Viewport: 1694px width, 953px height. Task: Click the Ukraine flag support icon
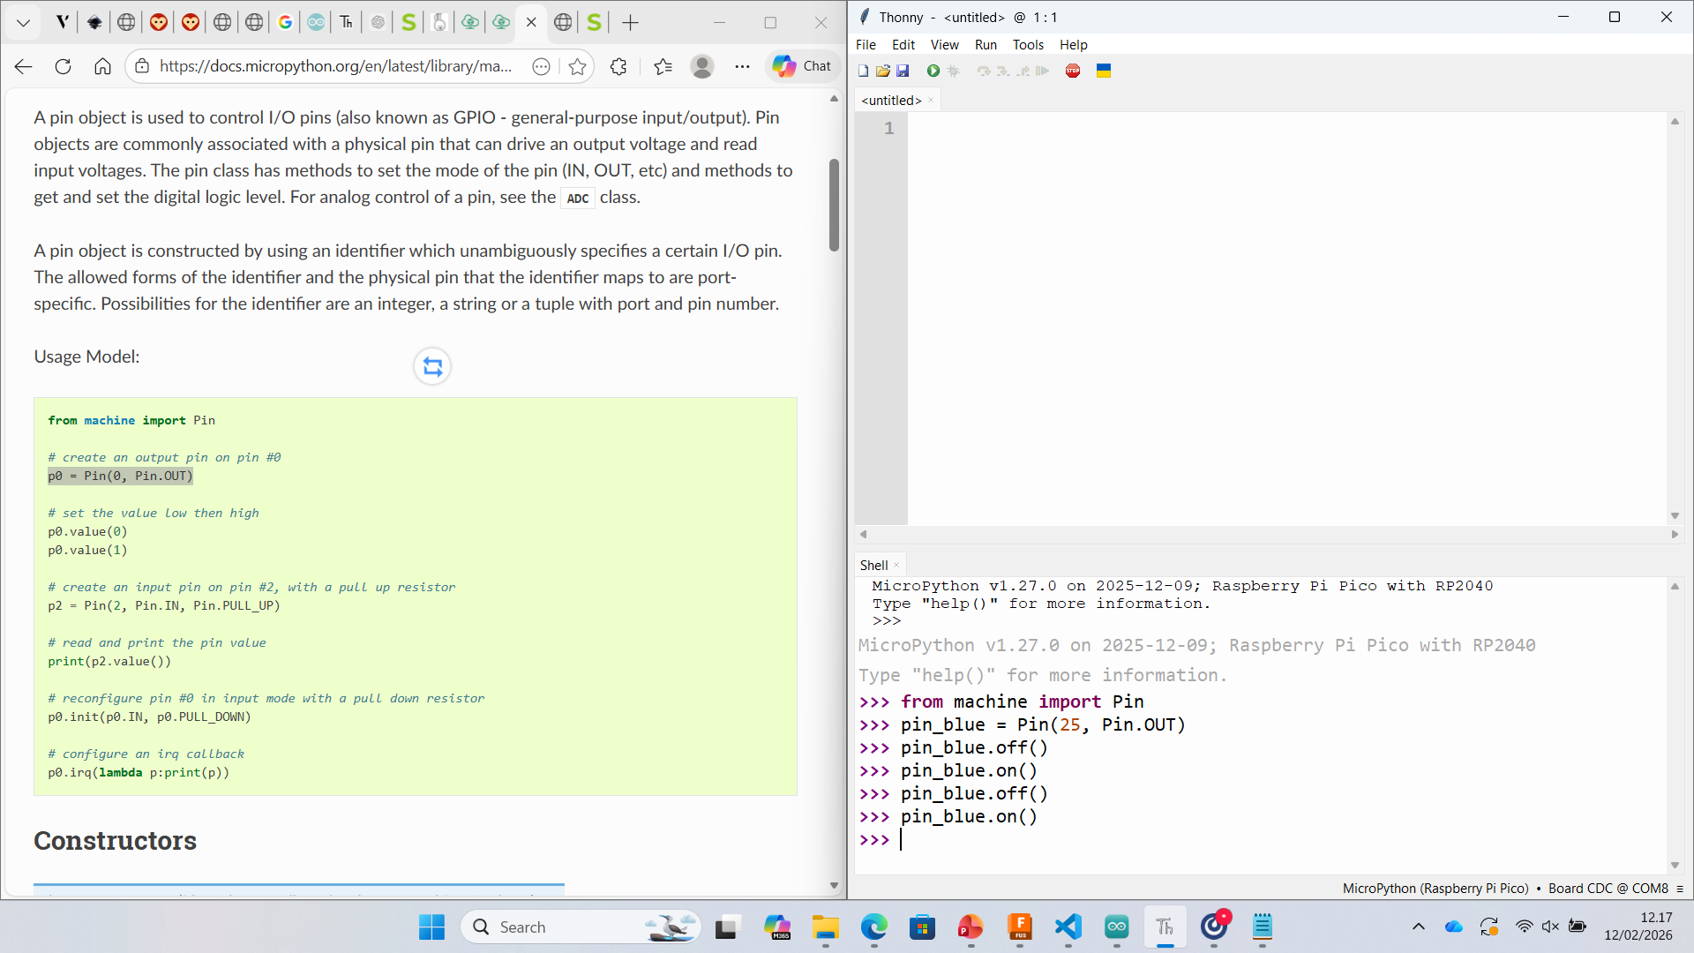pos(1104,71)
